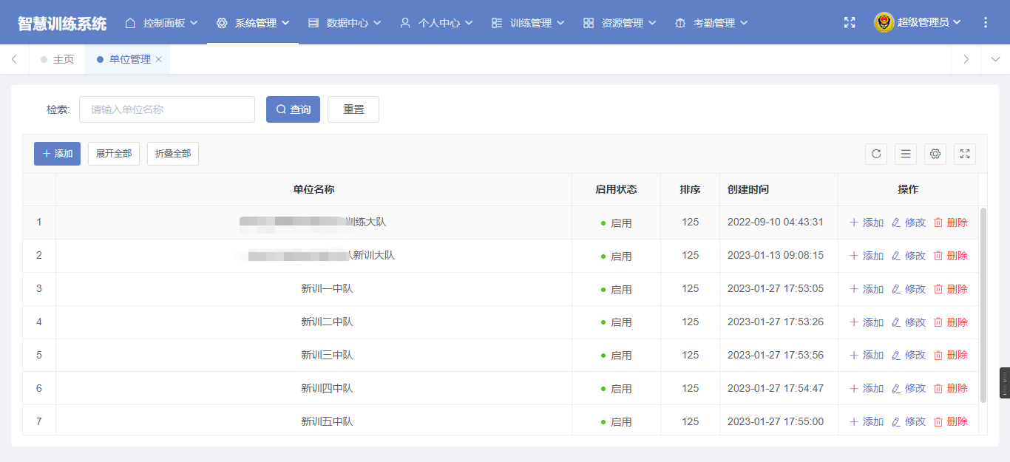
Task: Click the 重置 reset button
Action: click(x=353, y=109)
